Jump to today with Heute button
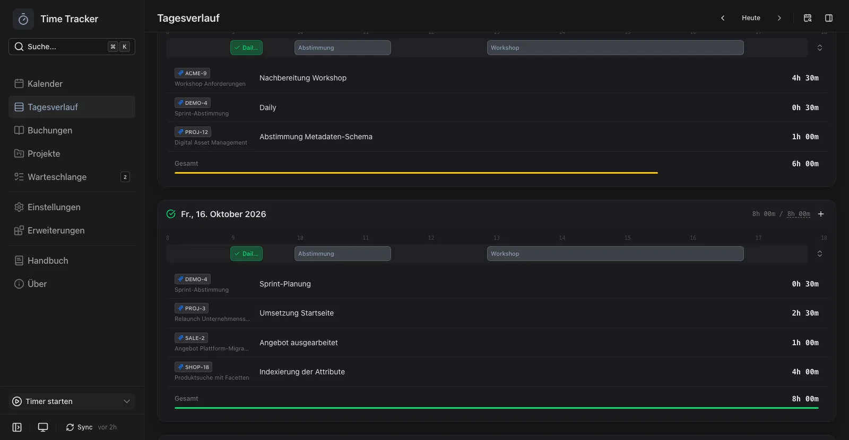Image resolution: width=849 pixels, height=440 pixels. click(751, 18)
